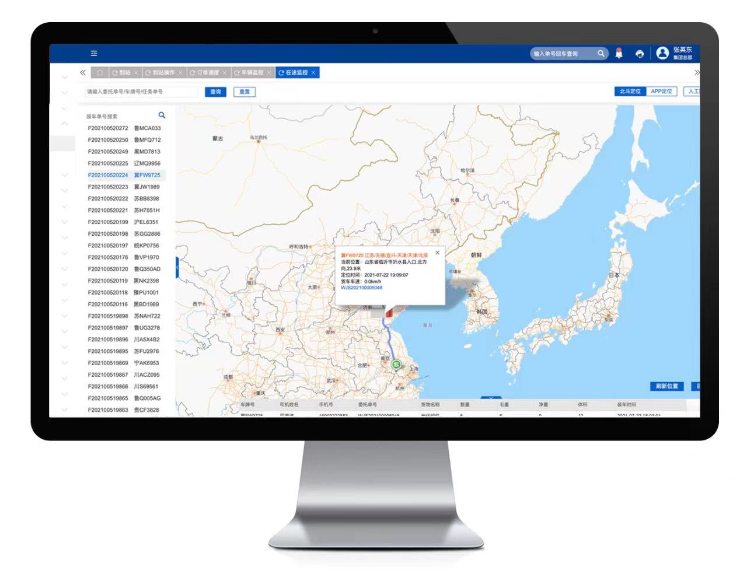747x581 pixels.
Task: Open the notification bell alerts
Action: [619, 53]
